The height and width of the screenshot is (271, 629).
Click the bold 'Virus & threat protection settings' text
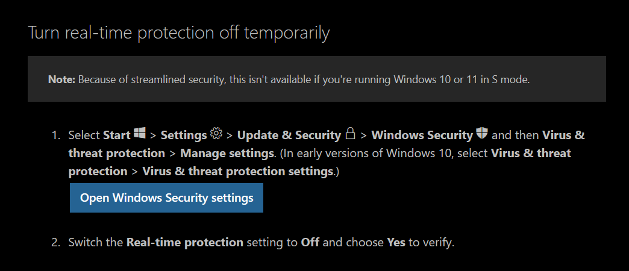point(238,171)
